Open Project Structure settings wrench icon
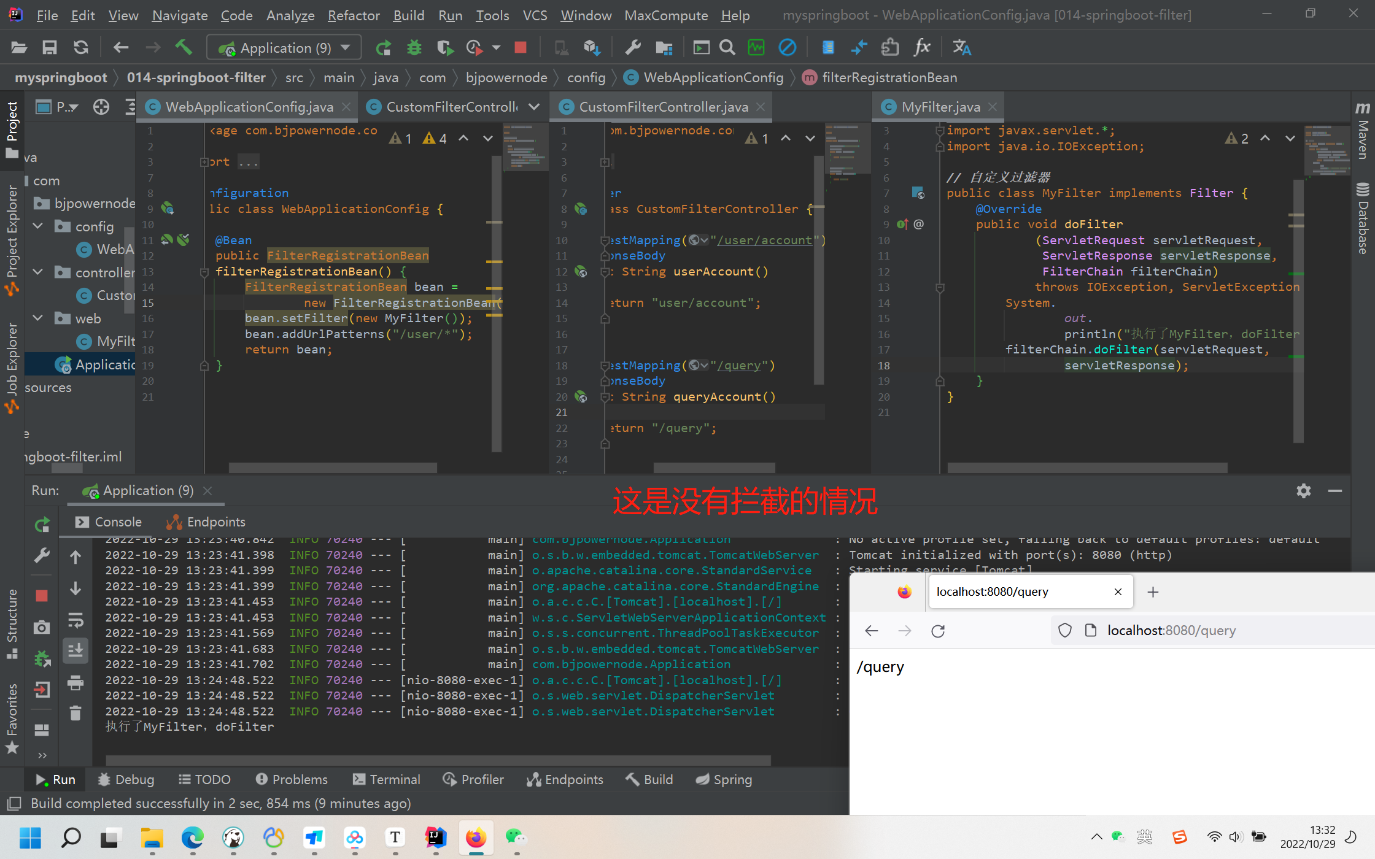1375x859 pixels. coord(633,47)
